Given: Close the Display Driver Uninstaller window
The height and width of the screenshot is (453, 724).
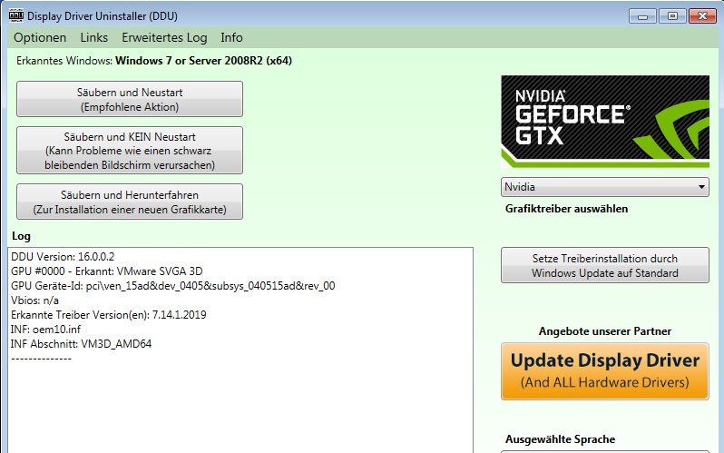Looking at the screenshot, I should pyautogui.click(x=702, y=16).
